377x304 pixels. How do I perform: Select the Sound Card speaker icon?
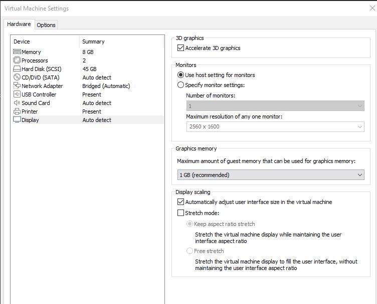(x=17, y=103)
